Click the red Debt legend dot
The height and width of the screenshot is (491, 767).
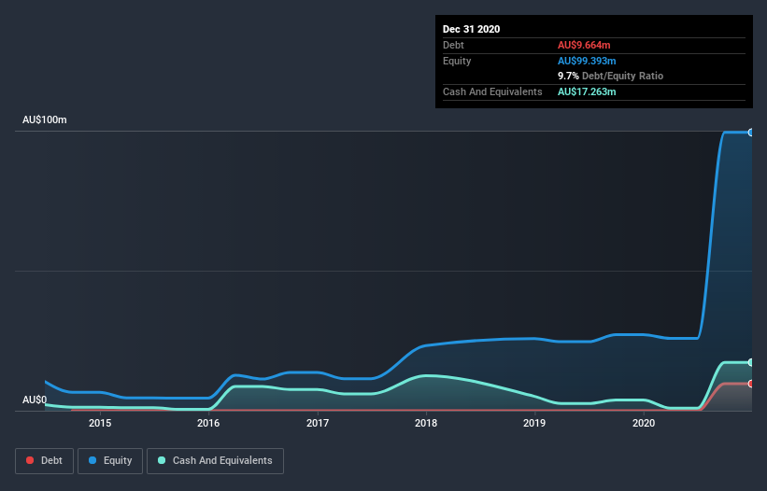[x=30, y=460]
